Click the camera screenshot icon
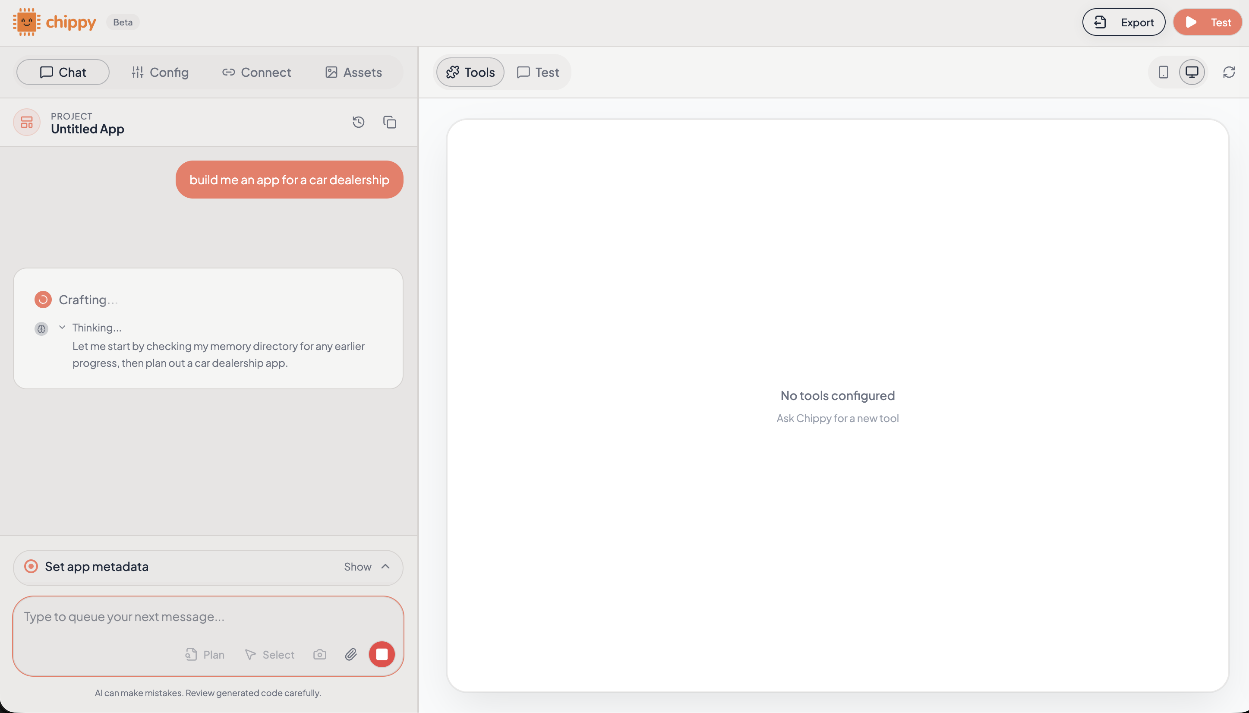This screenshot has height=713, width=1249. (x=320, y=654)
